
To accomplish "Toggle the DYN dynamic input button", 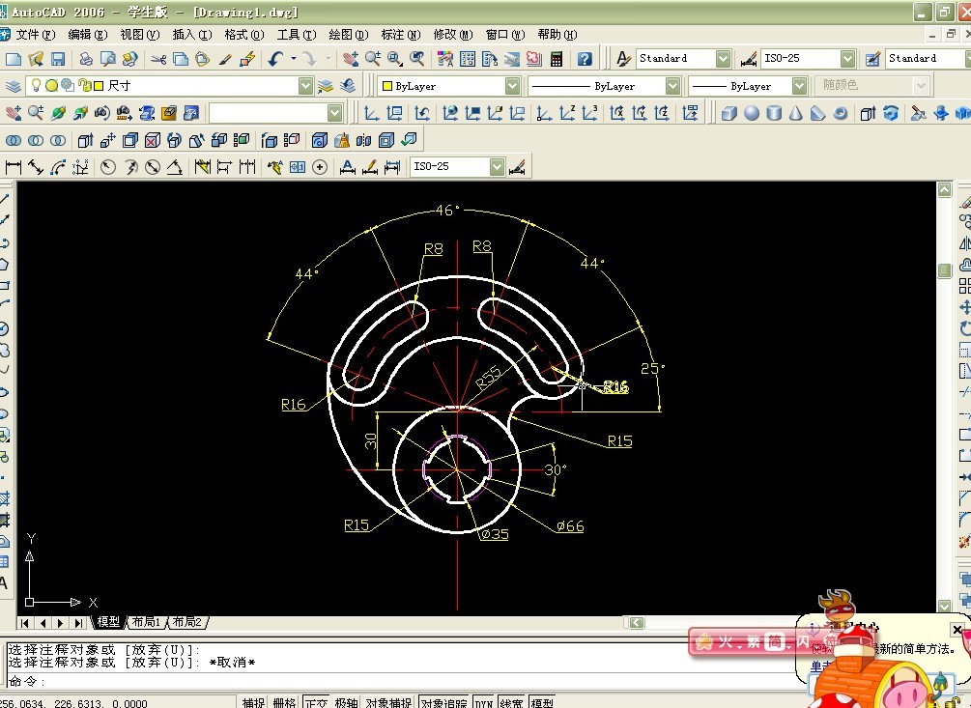I will (x=483, y=702).
